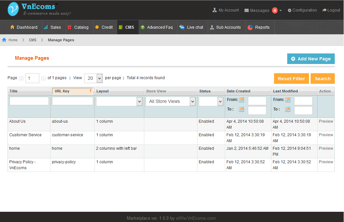This screenshot has width=344, height=222.
Task: Click the Catalog gift icon
Action: 70,27
